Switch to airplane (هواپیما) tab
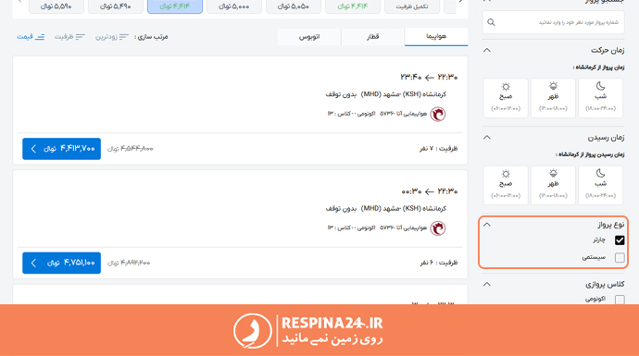 (436, 37)
